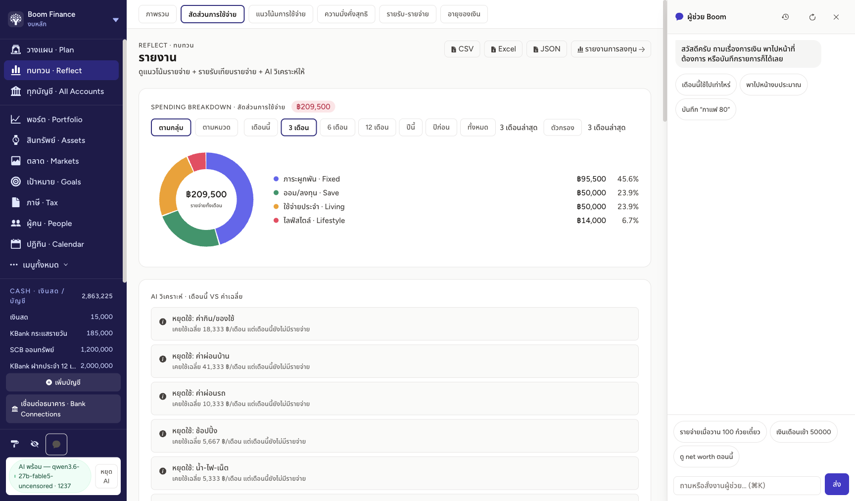Click the info icon for ค่าผ่อนรถ

coord(162,396)
